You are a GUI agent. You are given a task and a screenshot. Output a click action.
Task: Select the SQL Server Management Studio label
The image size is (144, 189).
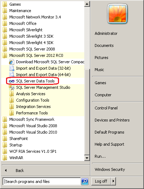pyautogui.click(x=43, y=87)
